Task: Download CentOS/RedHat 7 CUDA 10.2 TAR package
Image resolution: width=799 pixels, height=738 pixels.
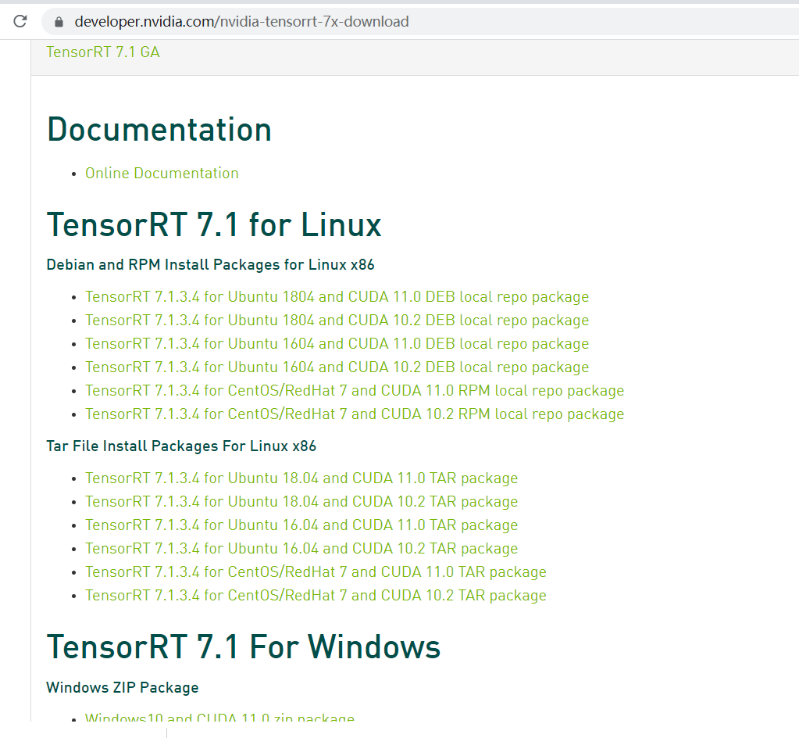Action: (316, 596)
